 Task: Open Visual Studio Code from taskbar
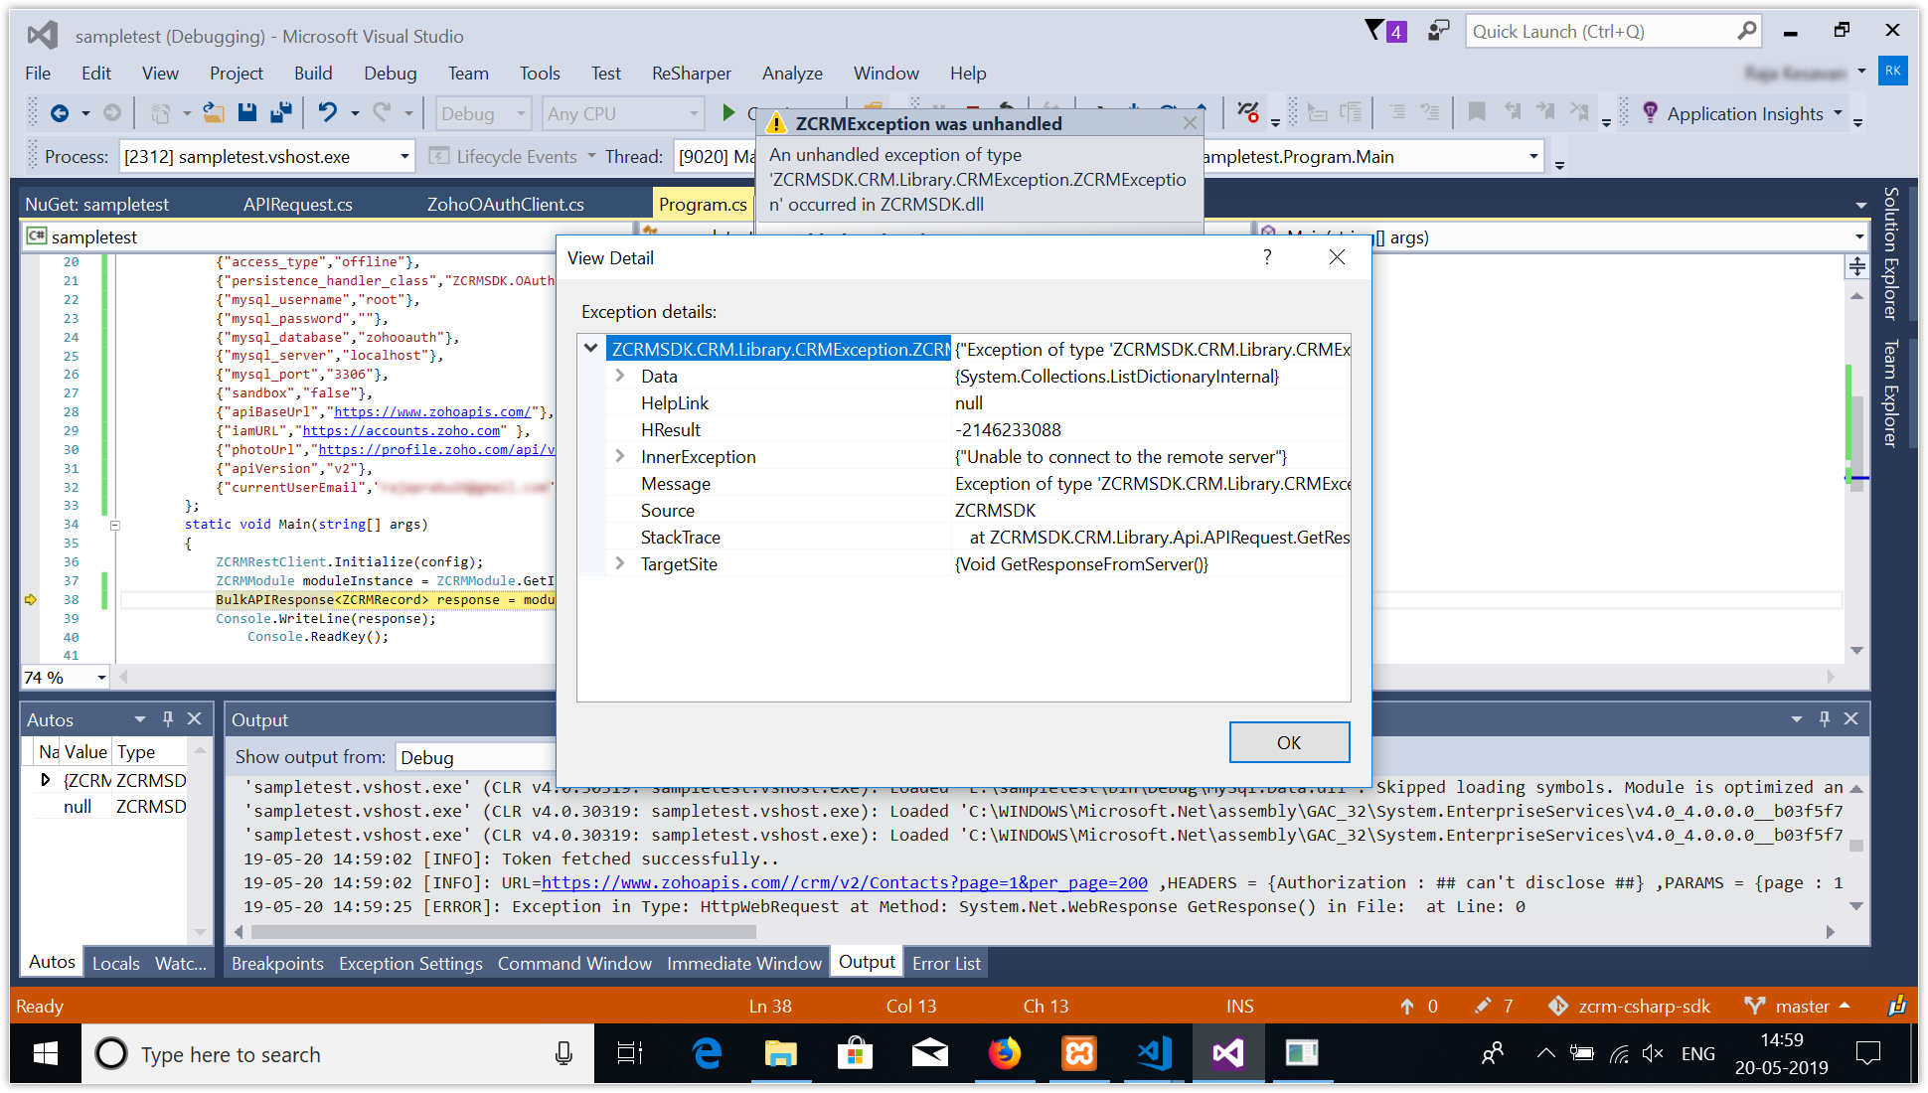[1154, 1053]
